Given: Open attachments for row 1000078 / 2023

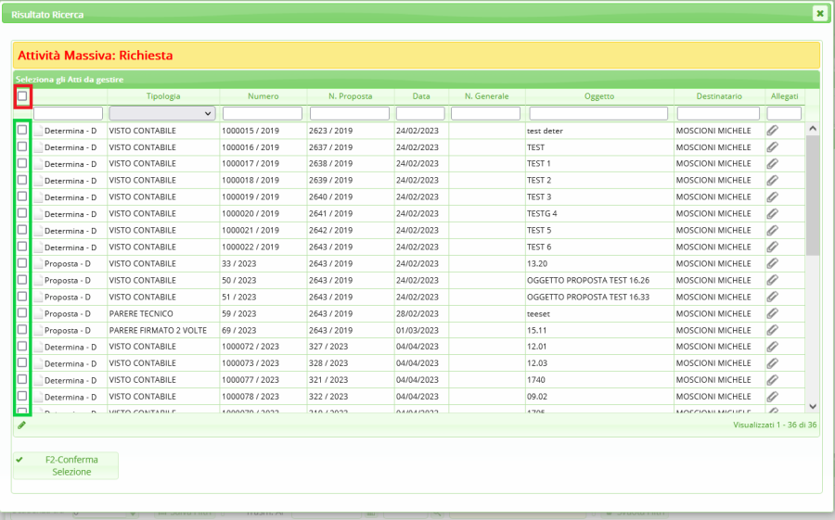Looking at the screenshot, I should click(772, 398).
